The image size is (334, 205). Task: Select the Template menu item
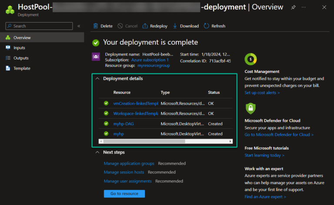pyautogui.click(x=22, y=68)
